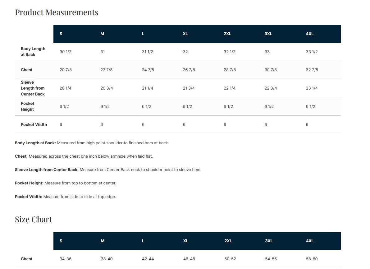Select the Pocket Height row label
The height and width of the screenshot is (269, 370).
click(x=28, y=106)
